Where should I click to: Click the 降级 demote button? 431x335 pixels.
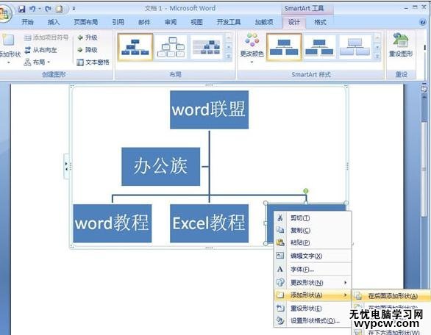(88, 50)
